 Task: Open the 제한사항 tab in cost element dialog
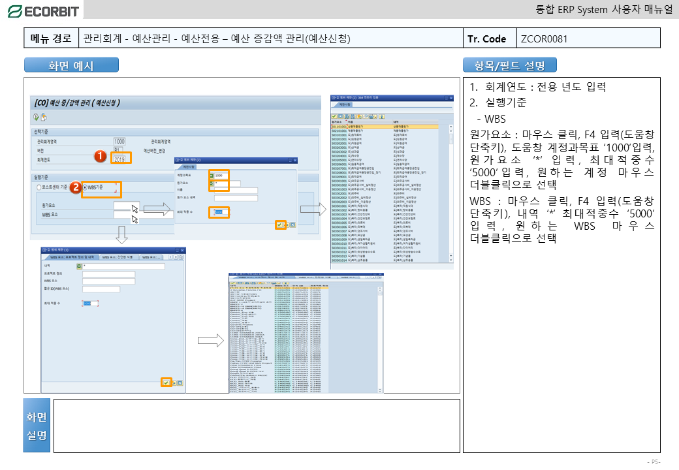click(x=189, y=166)
